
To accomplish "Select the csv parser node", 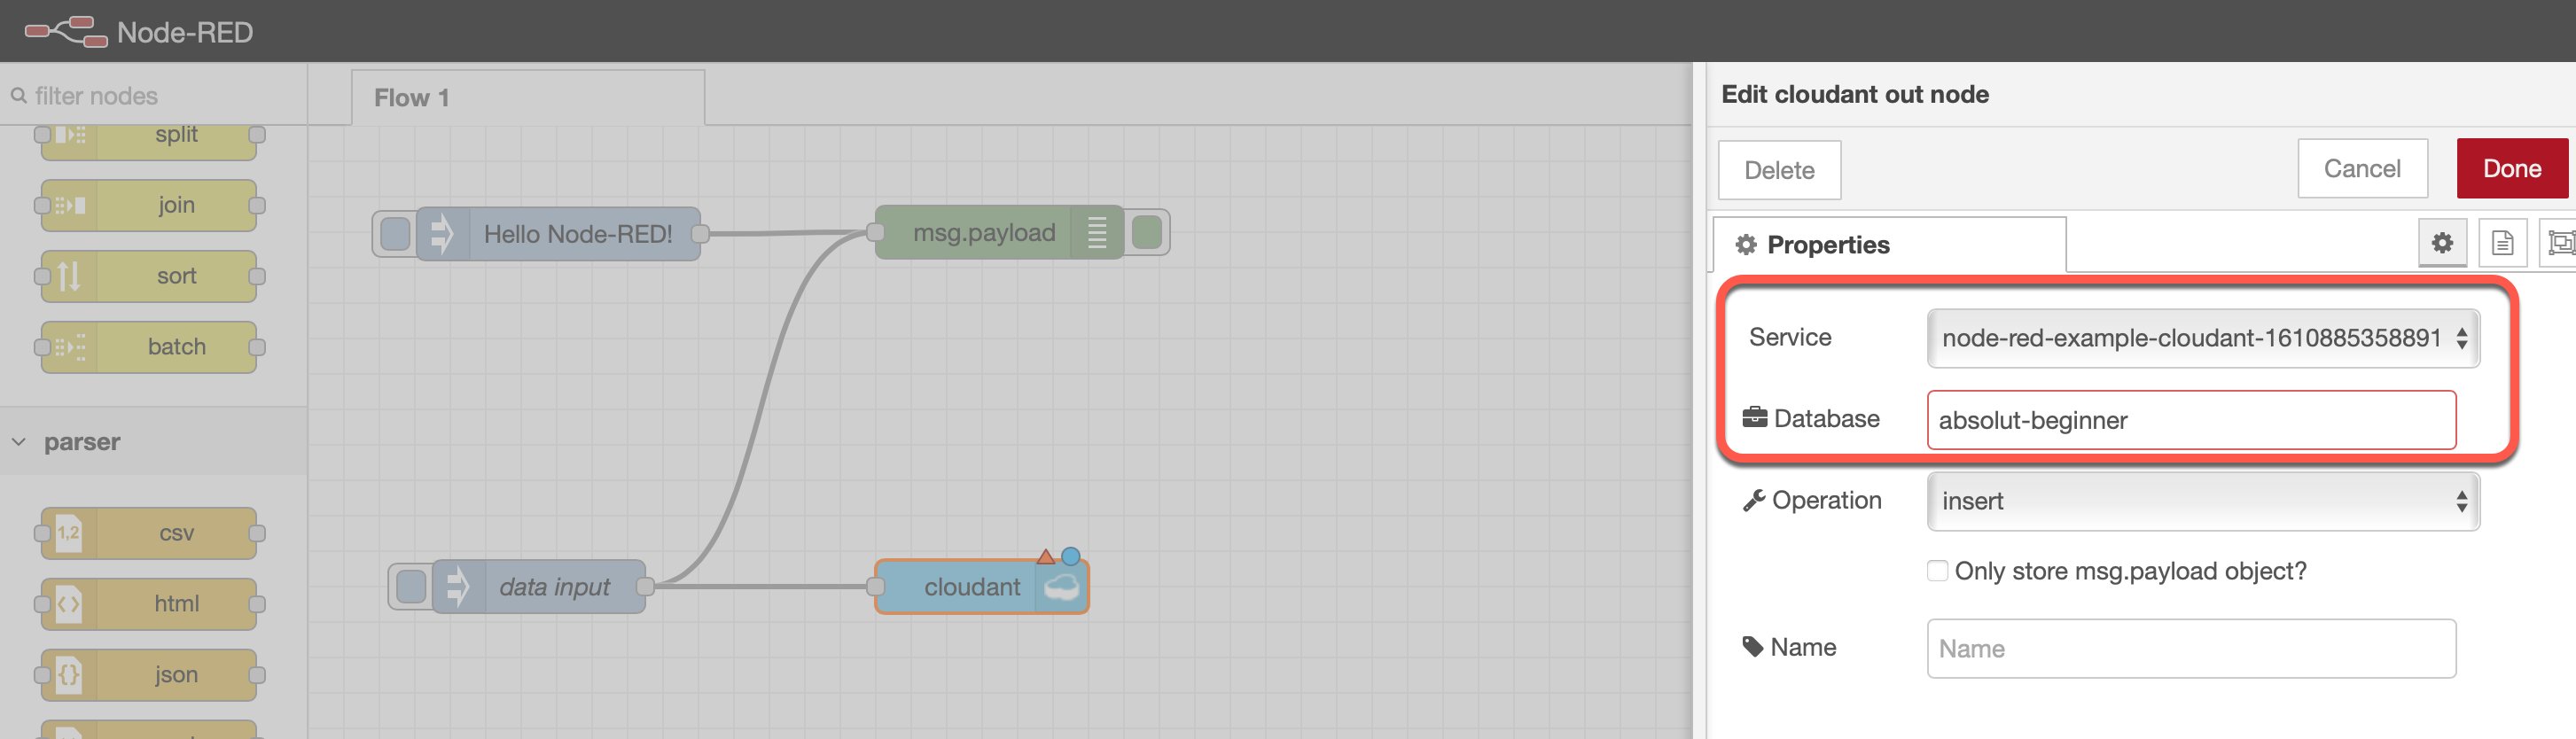I will (149, 533).
